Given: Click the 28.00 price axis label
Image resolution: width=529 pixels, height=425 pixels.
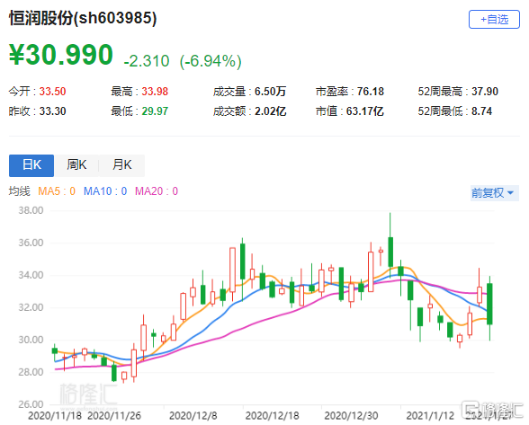Looking at the screenshot, I should tap(31, 372).
